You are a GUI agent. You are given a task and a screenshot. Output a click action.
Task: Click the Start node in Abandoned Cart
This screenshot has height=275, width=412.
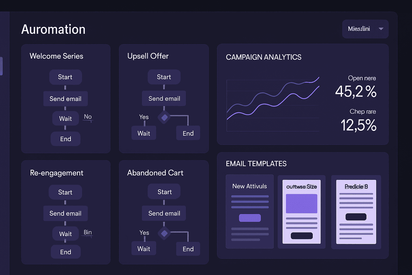[164, 191]
